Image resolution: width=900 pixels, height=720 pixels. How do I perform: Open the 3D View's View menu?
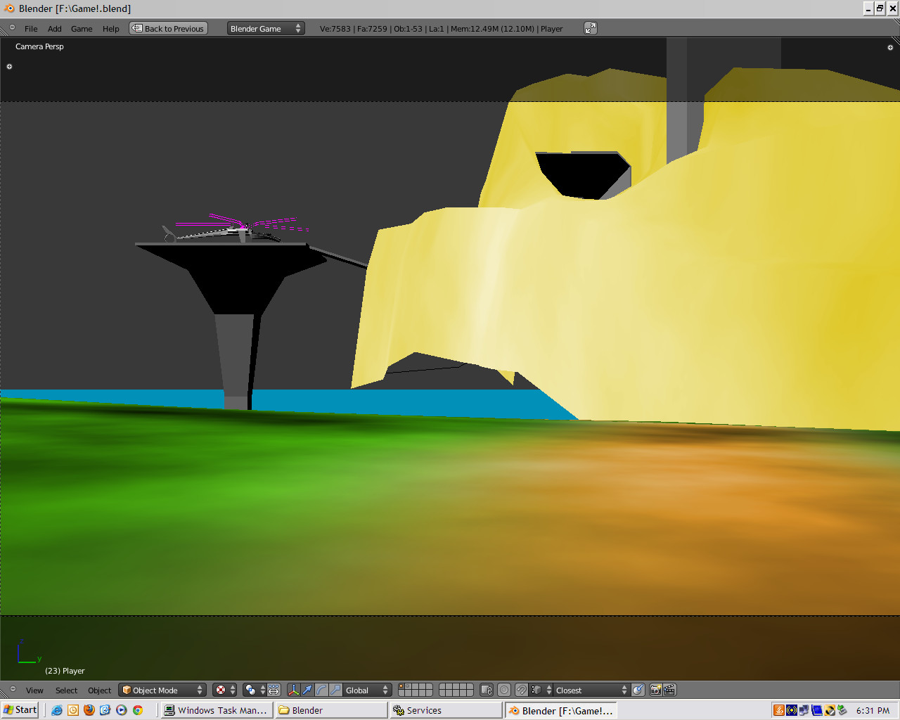click(34, 690)
